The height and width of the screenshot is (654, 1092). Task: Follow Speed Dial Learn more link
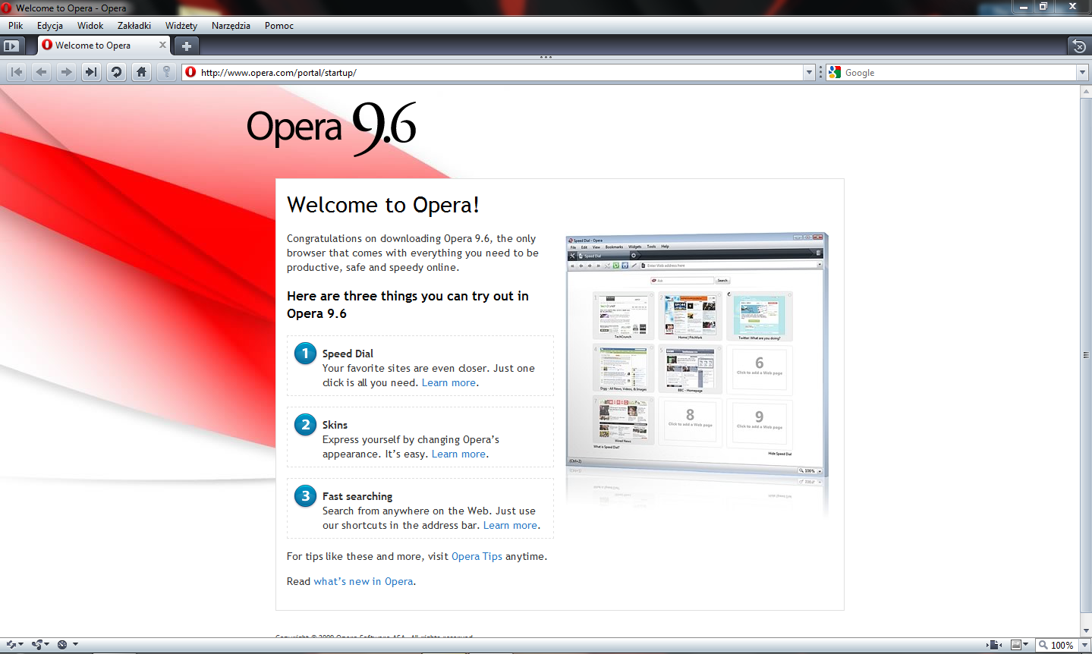pos(448,382)
